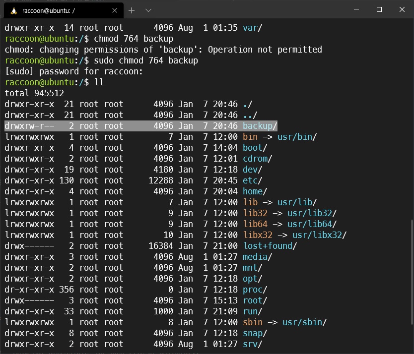Click the usr/lib/ link target

point(297,202)
